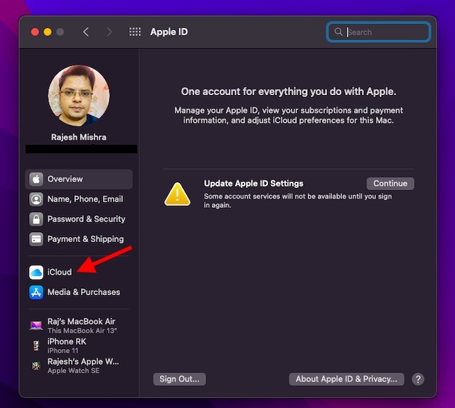455x408 pixels.
Task: Click into the Search field
Action: pos(378,32)
